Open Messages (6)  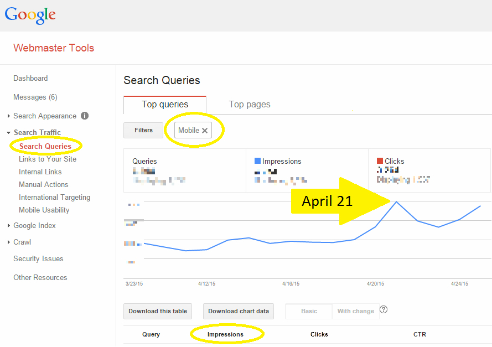(x=35, y=97)
